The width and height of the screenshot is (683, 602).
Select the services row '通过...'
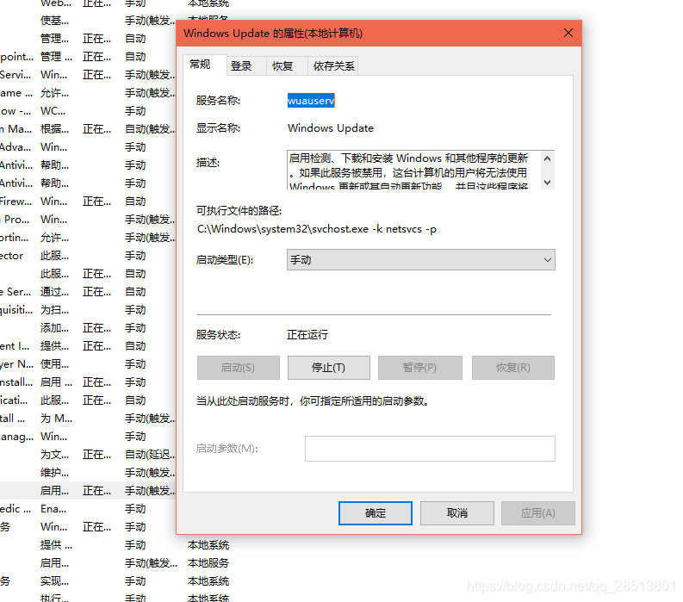[x=88, y=292]
